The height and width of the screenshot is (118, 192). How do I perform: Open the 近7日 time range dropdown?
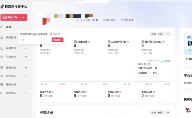[160, 34]
